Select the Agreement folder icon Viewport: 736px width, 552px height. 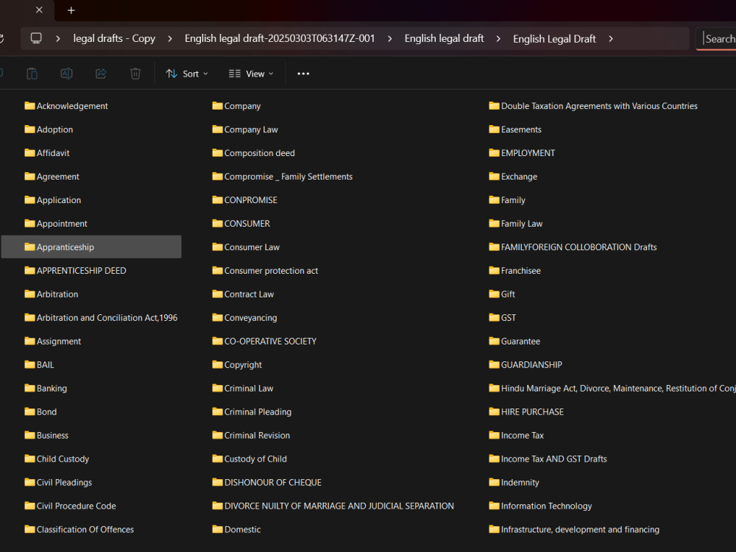point(29,176)
